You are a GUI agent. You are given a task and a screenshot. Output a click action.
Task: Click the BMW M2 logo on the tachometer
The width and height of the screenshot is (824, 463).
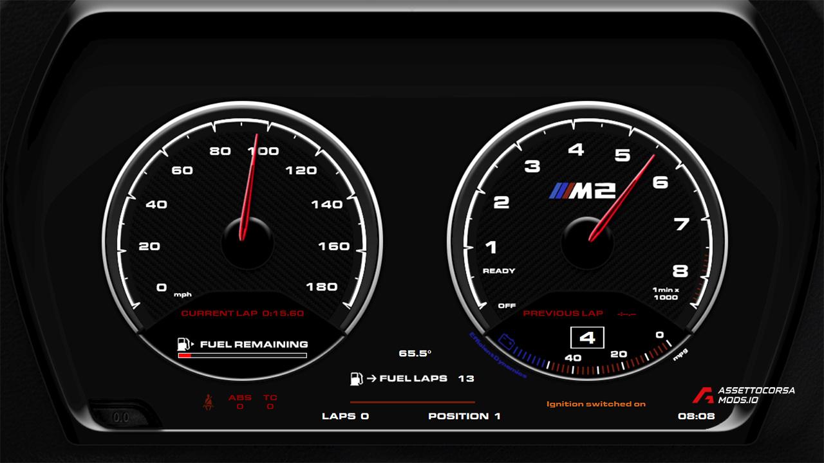(583, 191)
